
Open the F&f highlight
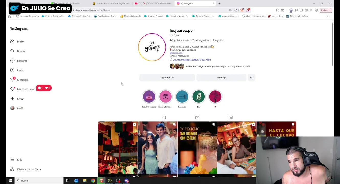pyautogui.click(x=199, y=97)
